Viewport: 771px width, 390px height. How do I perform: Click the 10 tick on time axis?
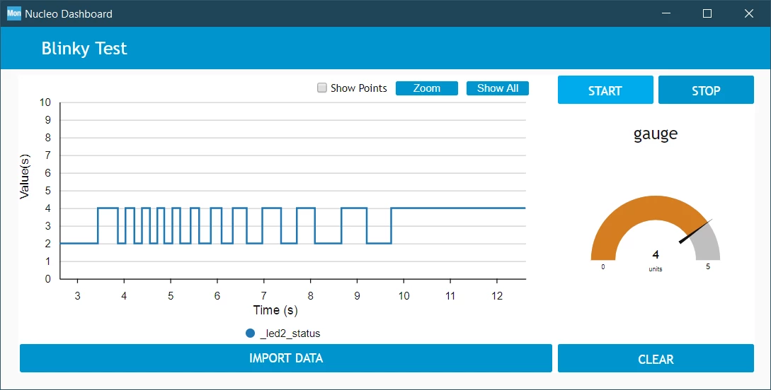pos(404,296)
